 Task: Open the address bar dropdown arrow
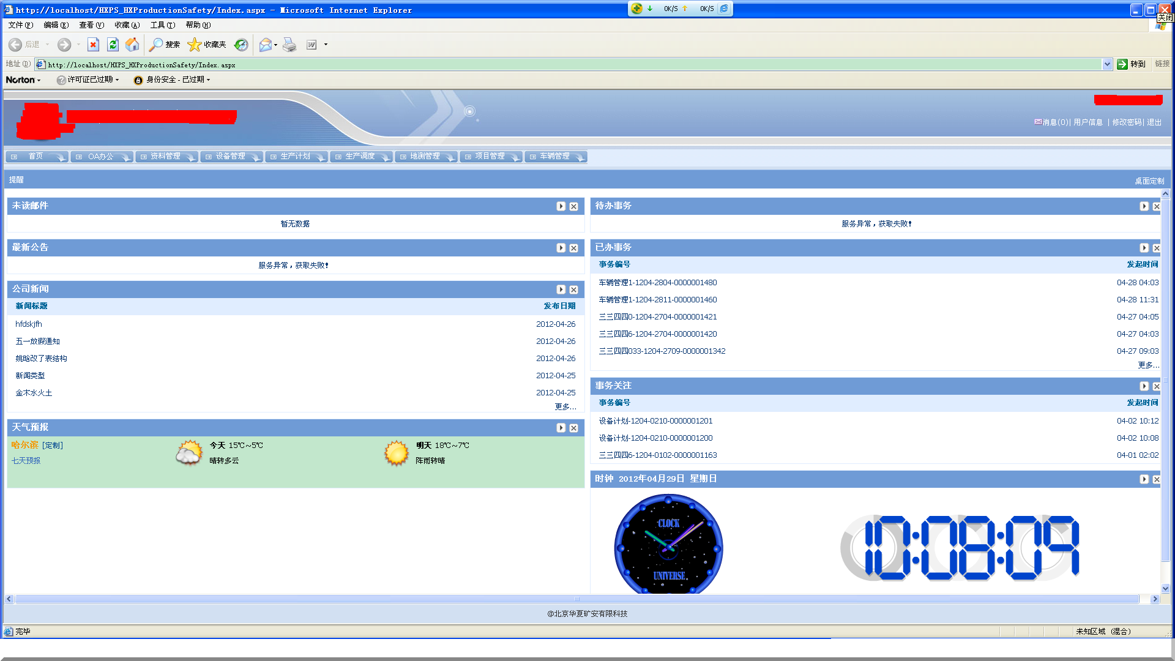coord(1107,64)
